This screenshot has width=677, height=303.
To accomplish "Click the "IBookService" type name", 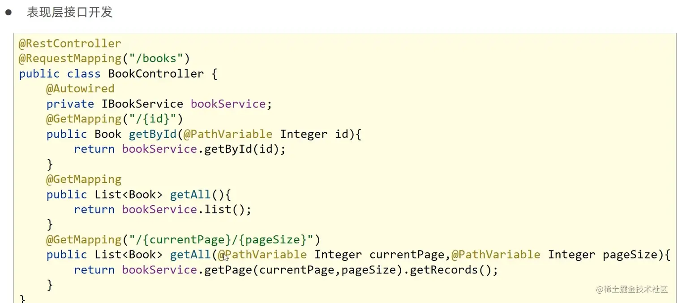I will pyautogui.click(x=142, y=104).
